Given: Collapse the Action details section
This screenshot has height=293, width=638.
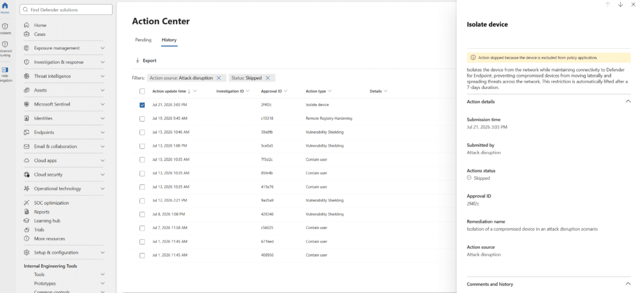Looking at the screenshot, I should [x=628, y=102].
